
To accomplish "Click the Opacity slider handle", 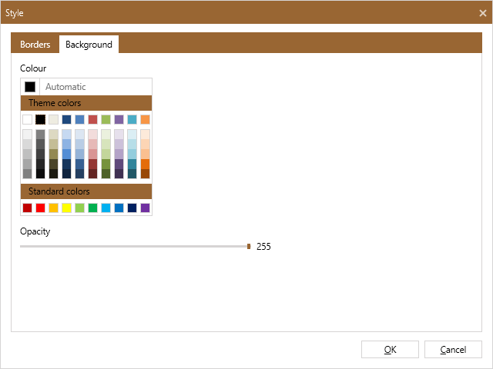I will [249, 246].
